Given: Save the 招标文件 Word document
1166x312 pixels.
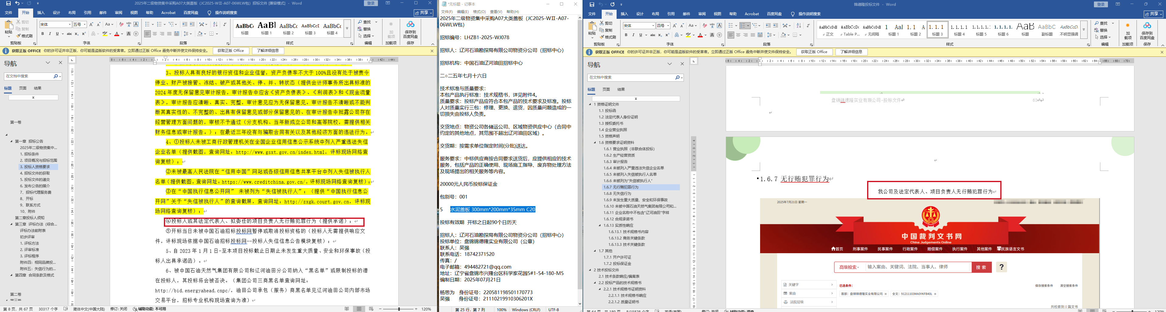Looking at the screenshot, I should (x=8, y=3).
